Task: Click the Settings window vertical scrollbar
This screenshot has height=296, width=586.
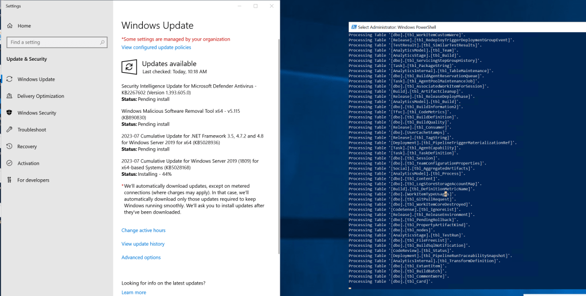Action: tap(279, 145)
